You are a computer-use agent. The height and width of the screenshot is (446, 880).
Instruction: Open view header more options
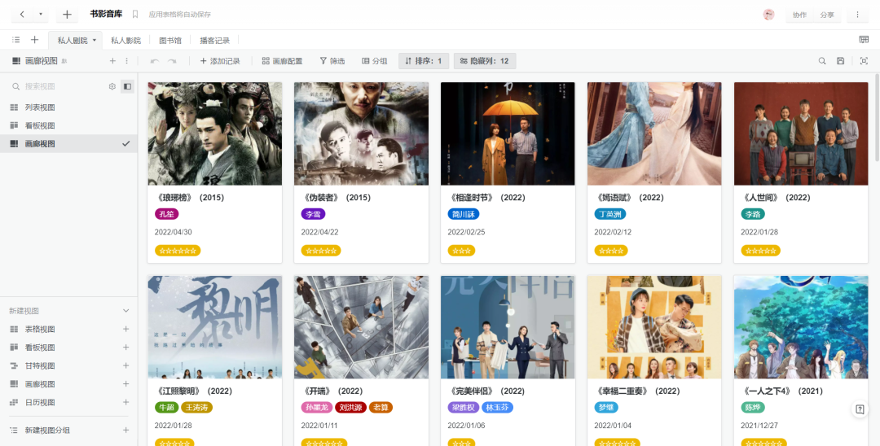tap(126, 61)
